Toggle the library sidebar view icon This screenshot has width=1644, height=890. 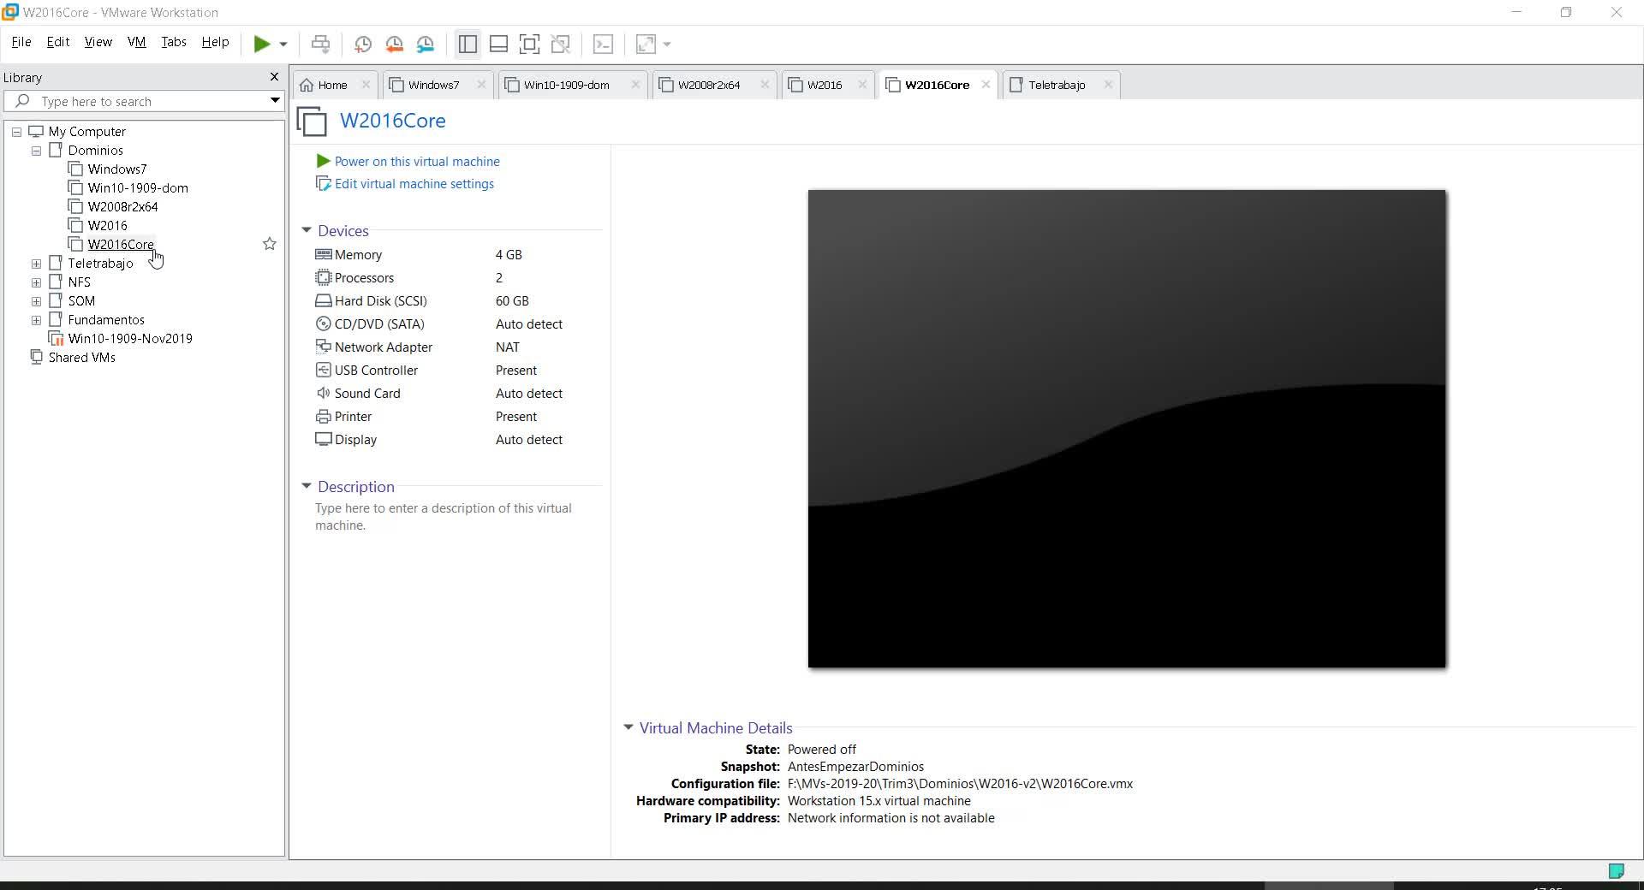[x=468, y=44]
